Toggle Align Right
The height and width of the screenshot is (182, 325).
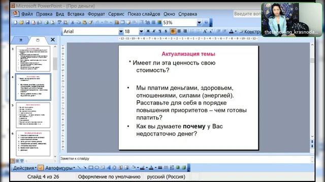[185, 31]
